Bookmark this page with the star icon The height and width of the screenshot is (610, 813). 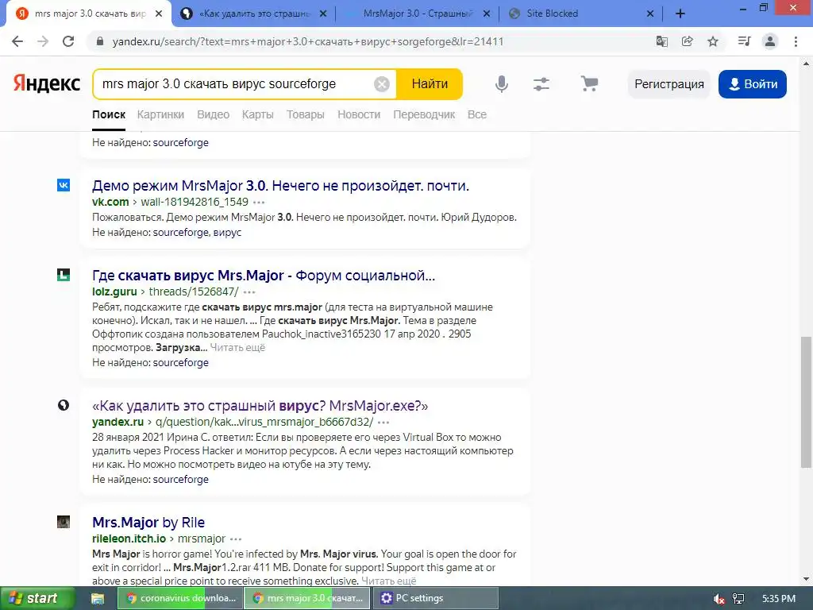[713, 41]
